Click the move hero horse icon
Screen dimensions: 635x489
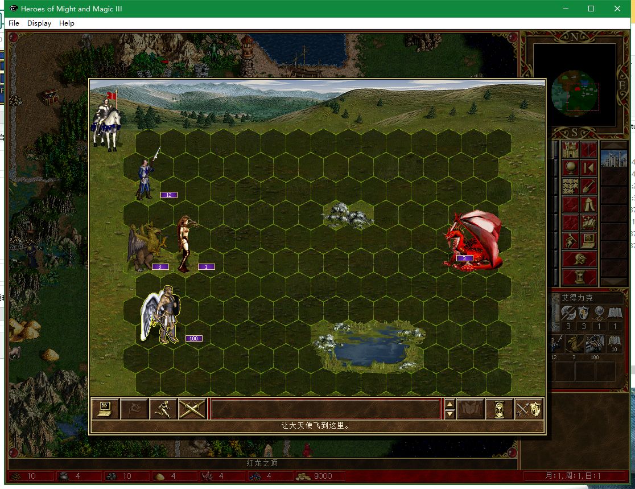[x=570, y=241]
